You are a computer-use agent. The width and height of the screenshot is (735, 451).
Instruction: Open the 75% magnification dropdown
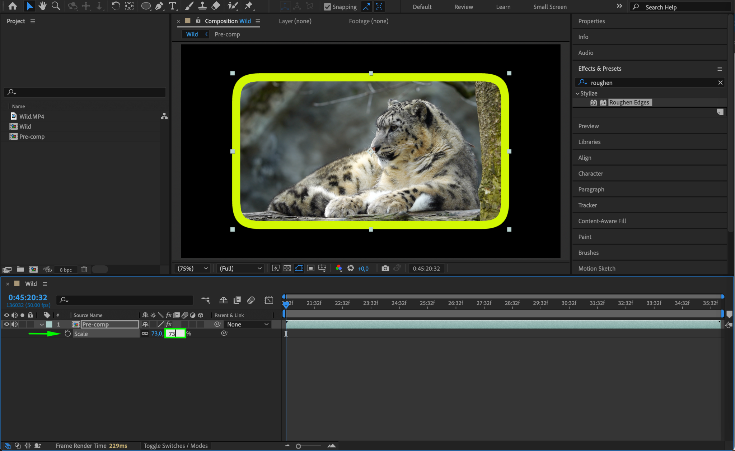[x=193, y=268]
